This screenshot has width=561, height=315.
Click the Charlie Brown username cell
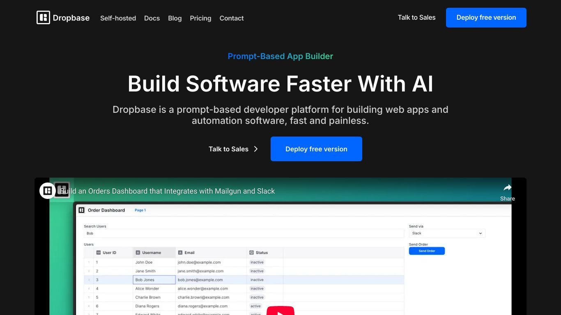(154, 297)
